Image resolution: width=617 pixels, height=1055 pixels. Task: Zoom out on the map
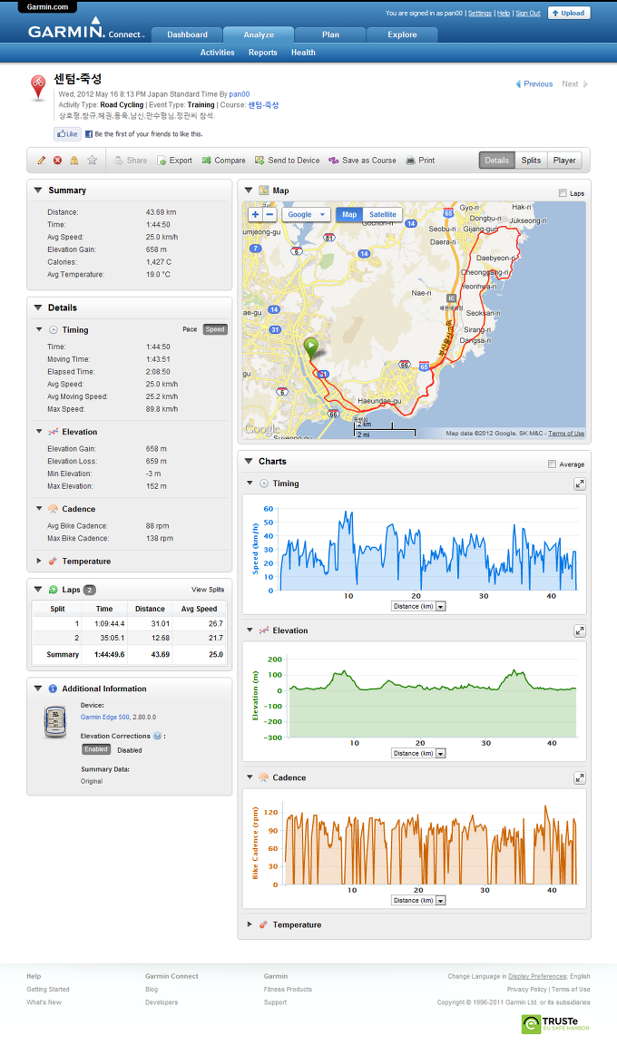pyautogui.click(x=269, y=215)
